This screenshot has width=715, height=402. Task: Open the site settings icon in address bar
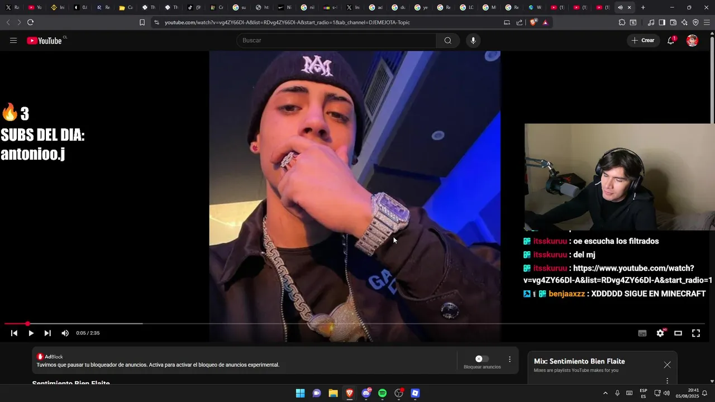[156, 22]
